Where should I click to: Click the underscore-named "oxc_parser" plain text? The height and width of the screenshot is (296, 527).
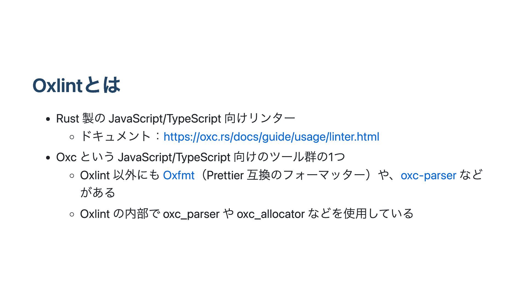click(191, 214)
